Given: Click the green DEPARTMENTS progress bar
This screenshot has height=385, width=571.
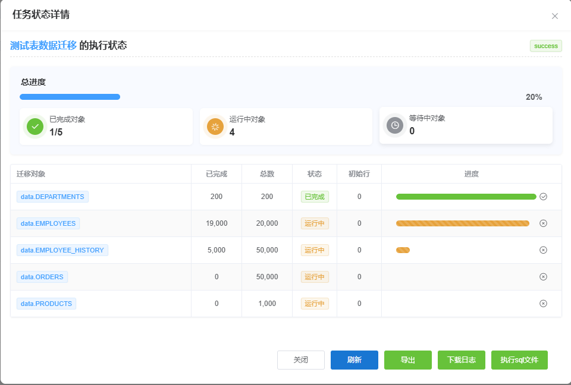Looking at the screenshot, I should click(x=466, y=197).
